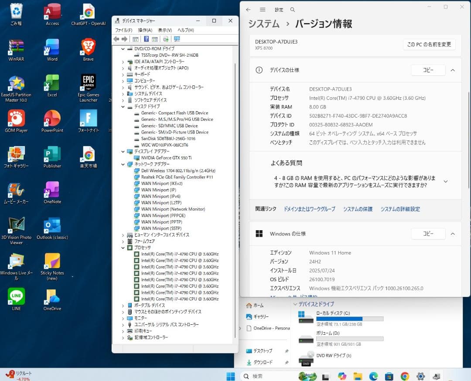Click the scan for hardware changes toolbar icon
This screenshot has height=381, width=471.
click(x=165, y=39)
